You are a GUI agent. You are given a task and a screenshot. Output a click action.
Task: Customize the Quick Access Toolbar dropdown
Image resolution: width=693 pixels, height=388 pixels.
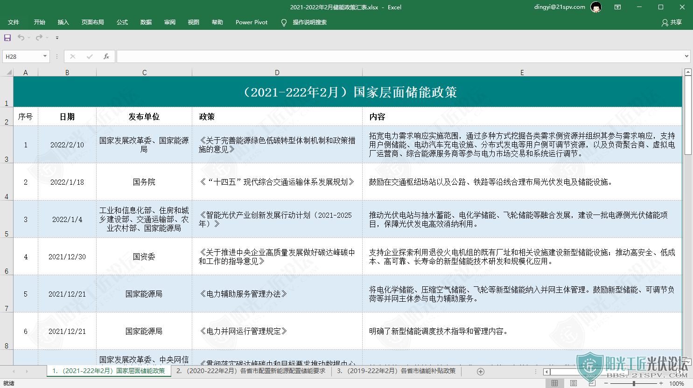(x=57, y=38)
